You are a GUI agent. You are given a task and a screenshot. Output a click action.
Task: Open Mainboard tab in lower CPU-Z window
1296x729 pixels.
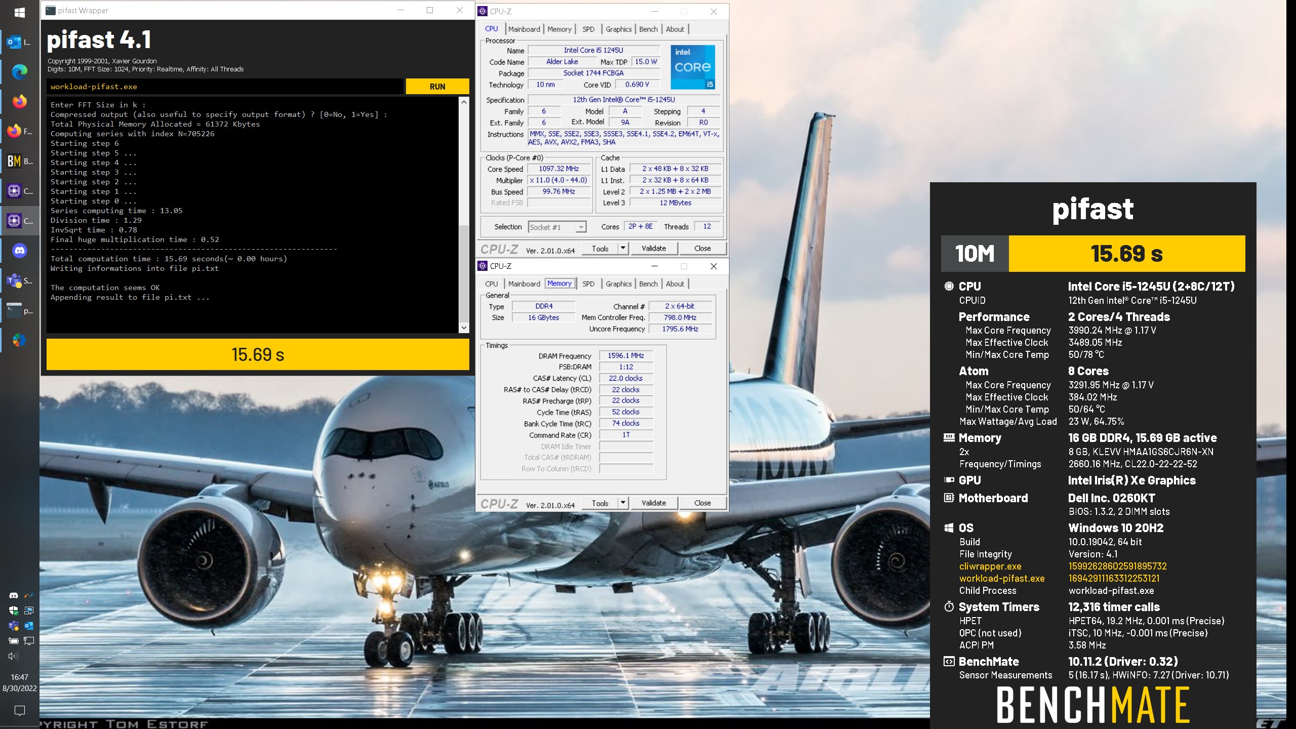(x=524, y=284)
